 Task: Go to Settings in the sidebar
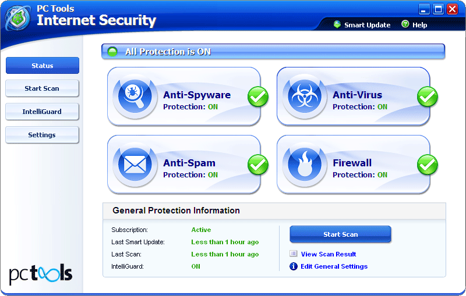42,135
